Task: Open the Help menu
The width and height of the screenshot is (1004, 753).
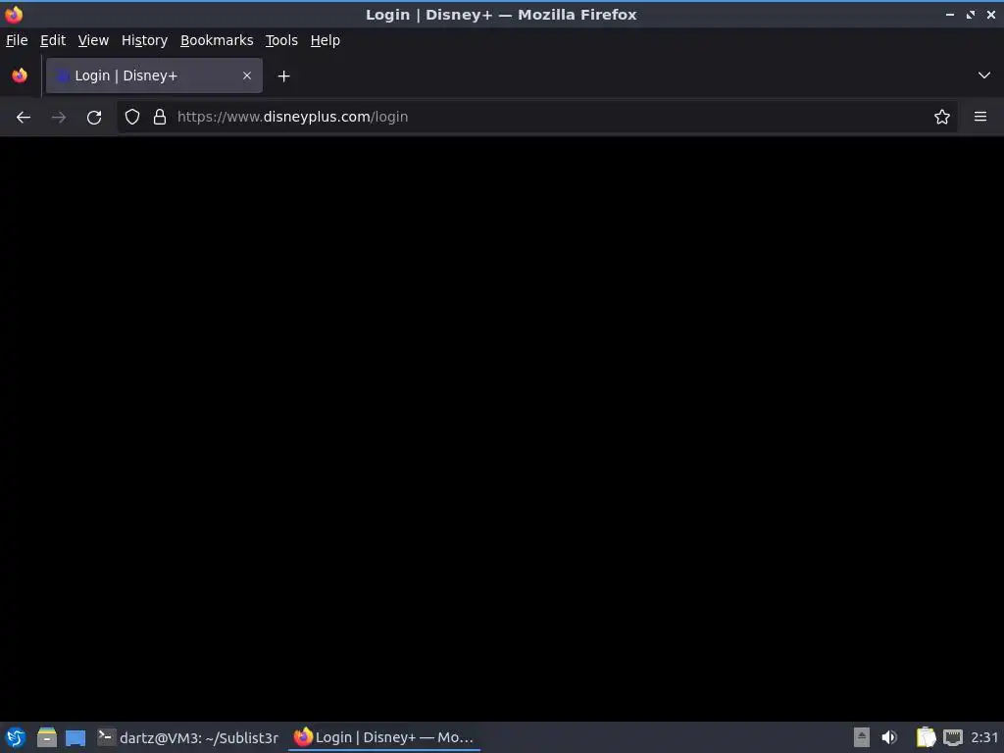Action: 325,40
